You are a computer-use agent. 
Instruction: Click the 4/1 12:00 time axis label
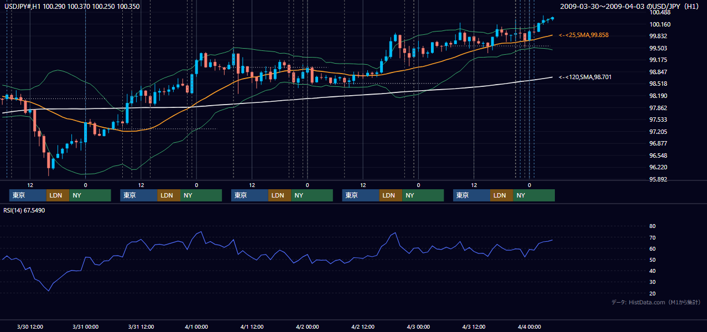(252, 326)
